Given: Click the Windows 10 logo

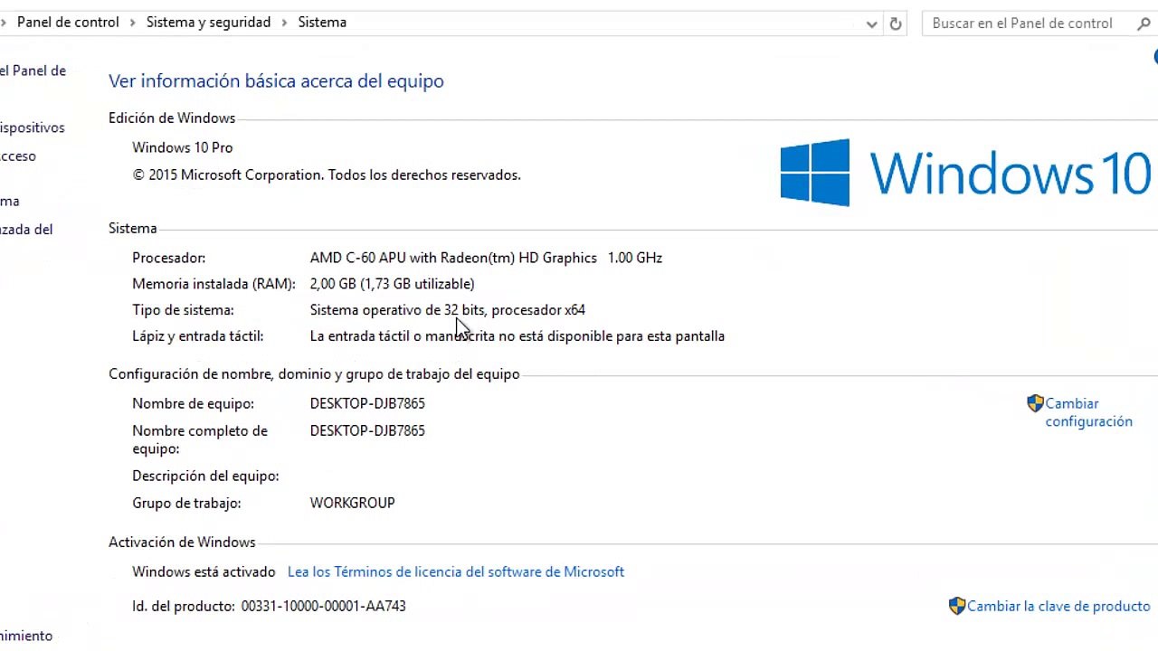Looking at the screenshot, I should 965,173.
